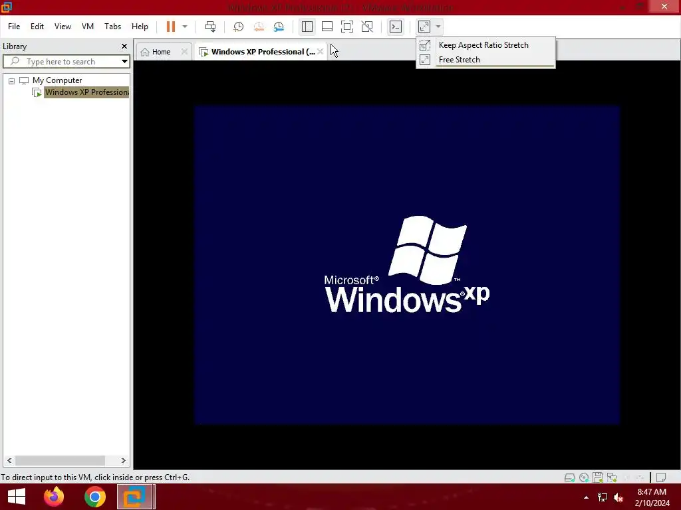Click the muted volume tray icon
Screen dimensions: 681x510
[618, 497]
